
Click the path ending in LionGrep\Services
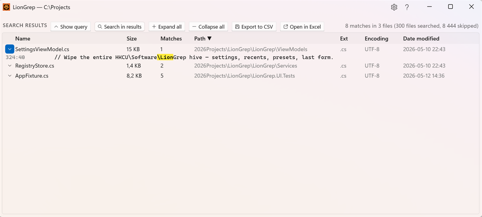[x=246, y=66]
